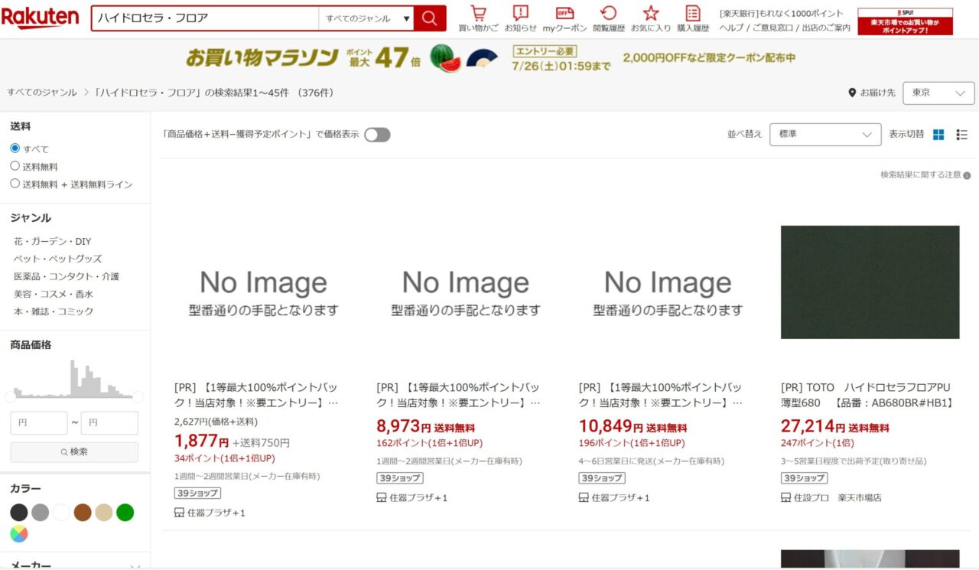Open No Image thumbnail for 1,877円 item
Image resolution: width=979 pixels, height=570 pixels.
click(x=264, y=282)
